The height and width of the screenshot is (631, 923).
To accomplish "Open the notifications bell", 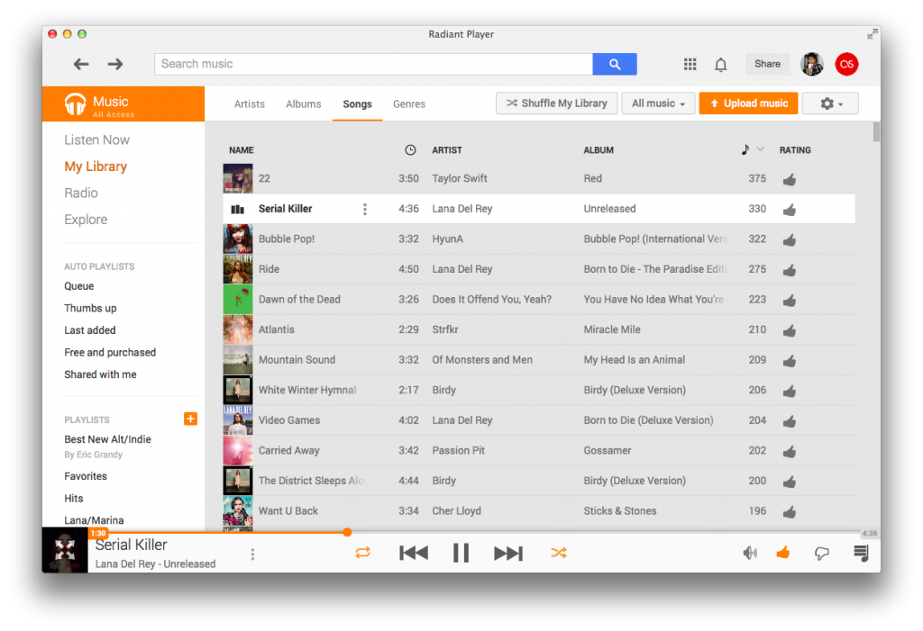I will [721, 65].
